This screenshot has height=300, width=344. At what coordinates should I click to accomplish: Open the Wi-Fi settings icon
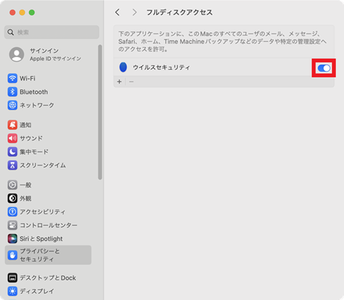click(12, 78)
